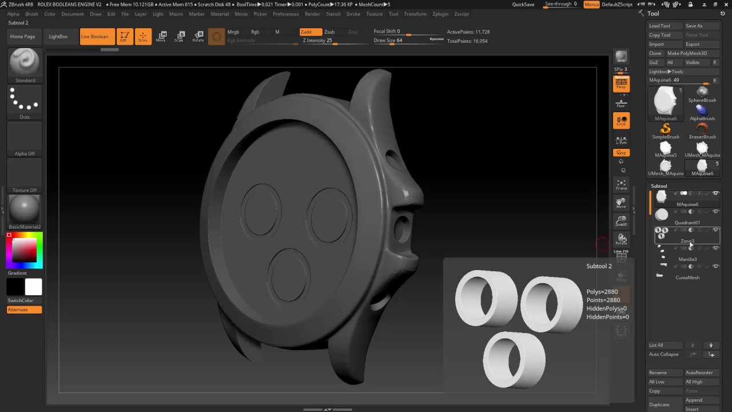Click the BPR render button
Viewport: 732px width, 412px height.
point(621,57)
